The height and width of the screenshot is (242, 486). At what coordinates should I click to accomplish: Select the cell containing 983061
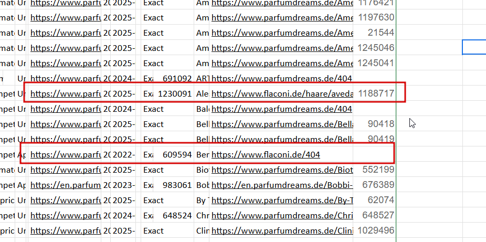pyautogui.click(x=174, y=185)
